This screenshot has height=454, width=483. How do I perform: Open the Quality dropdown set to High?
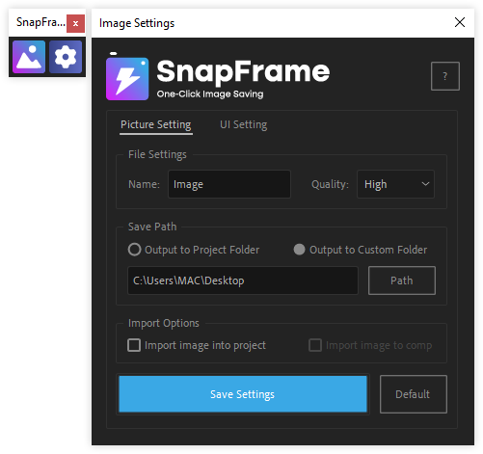pos(395,184)
